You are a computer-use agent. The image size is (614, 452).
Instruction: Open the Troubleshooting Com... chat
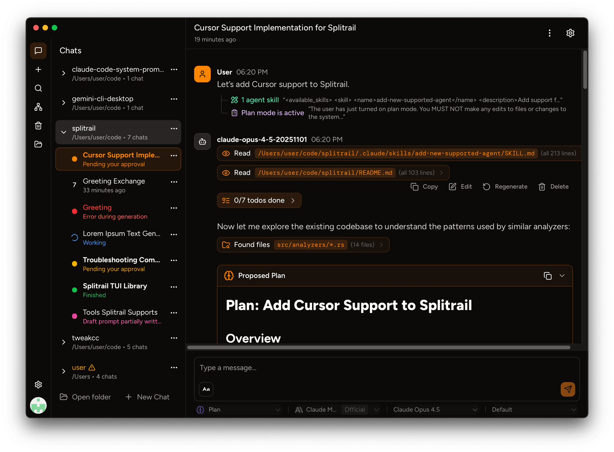tap(118, 264)
